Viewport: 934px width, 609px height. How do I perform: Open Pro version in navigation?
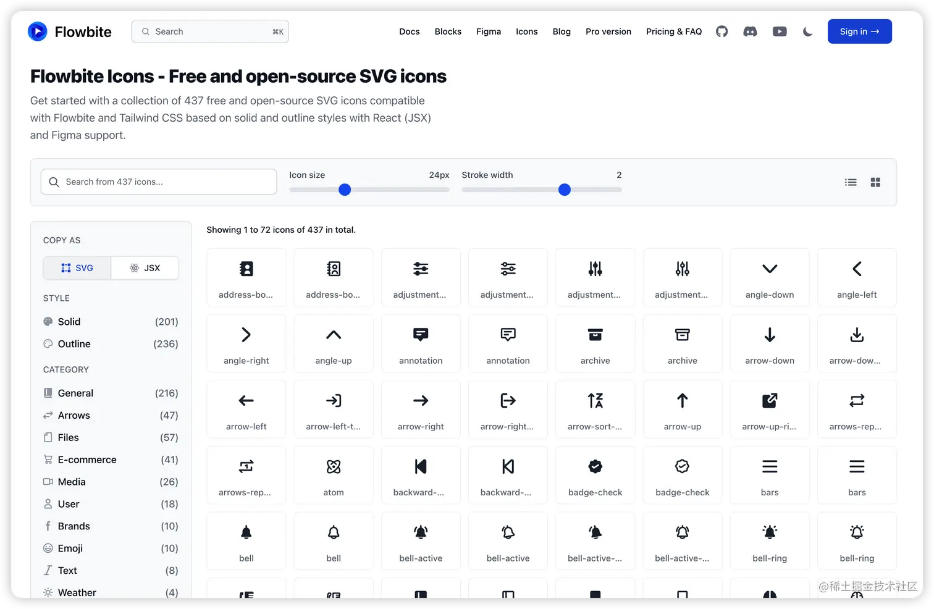(x=608, y=31)
